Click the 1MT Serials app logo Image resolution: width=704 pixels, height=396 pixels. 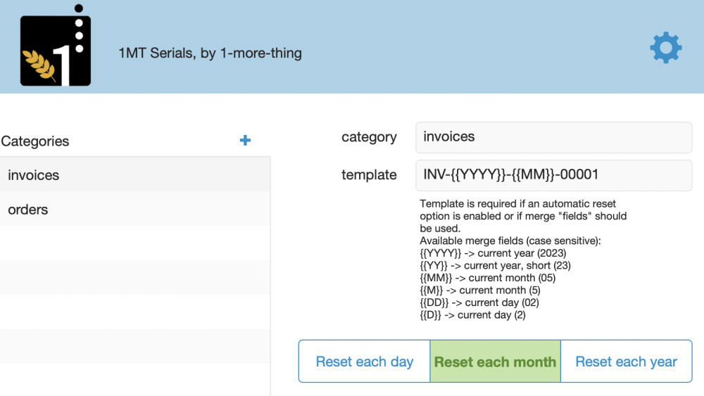[56, 49]
